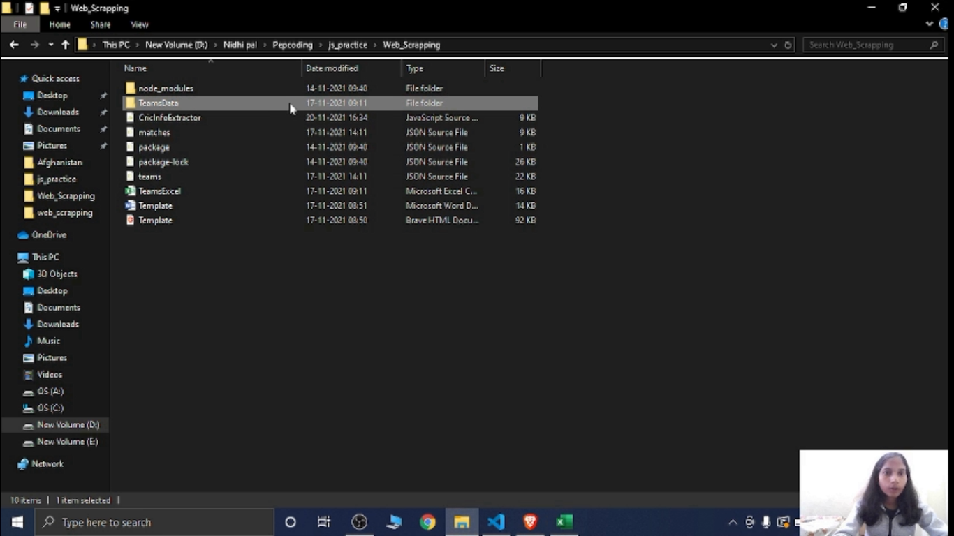954x536 pixels.
Task: Switch to the View ribbon tab
Action: click(x=139, y=24)
